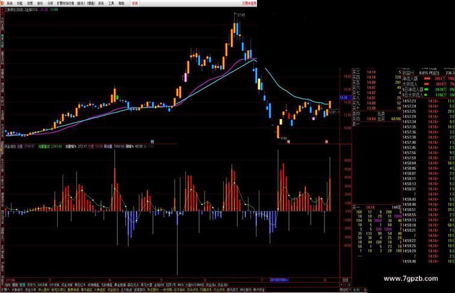Click the 资金流向 indicator name label
This screenshot has width=455, height=293.
pyautogui.click(x=10, y=147)
